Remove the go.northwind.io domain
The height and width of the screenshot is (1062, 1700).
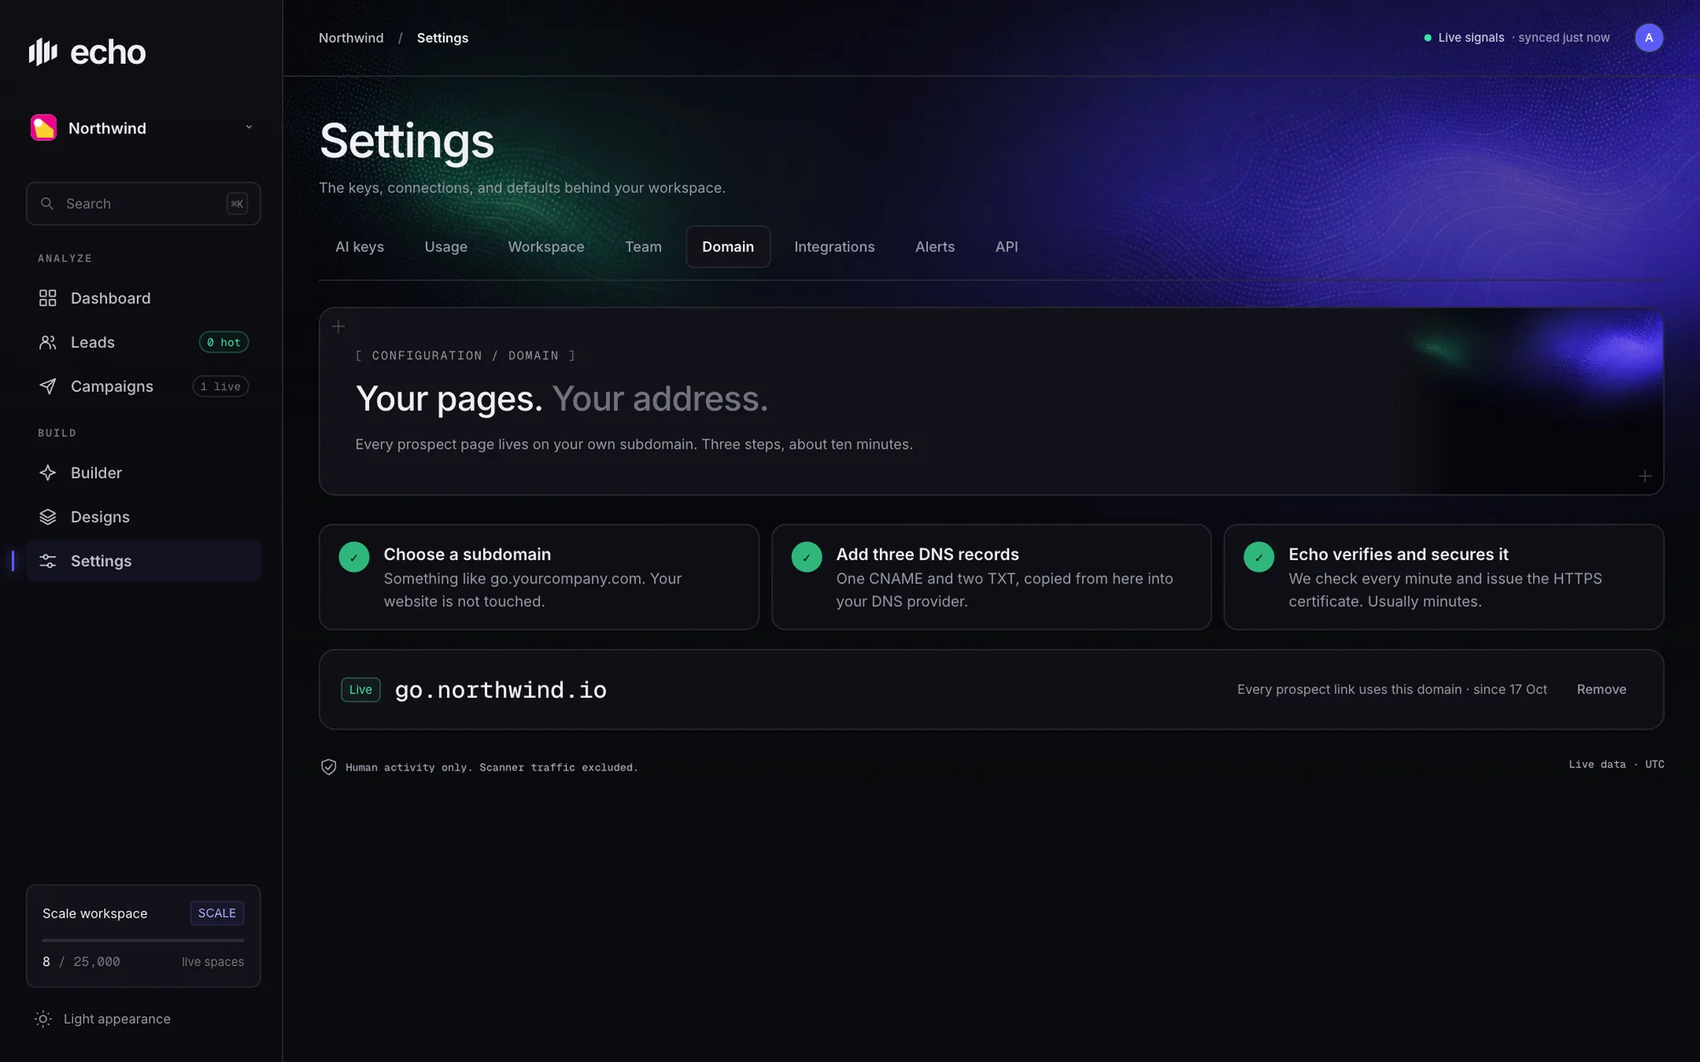coord(1601,690)
